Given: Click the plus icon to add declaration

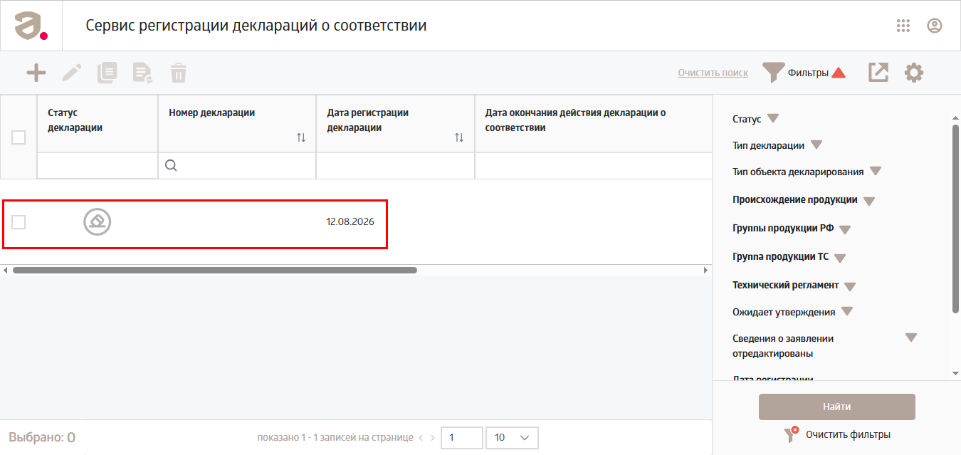Looking at the screenshot, I should (x=36, y=73).
